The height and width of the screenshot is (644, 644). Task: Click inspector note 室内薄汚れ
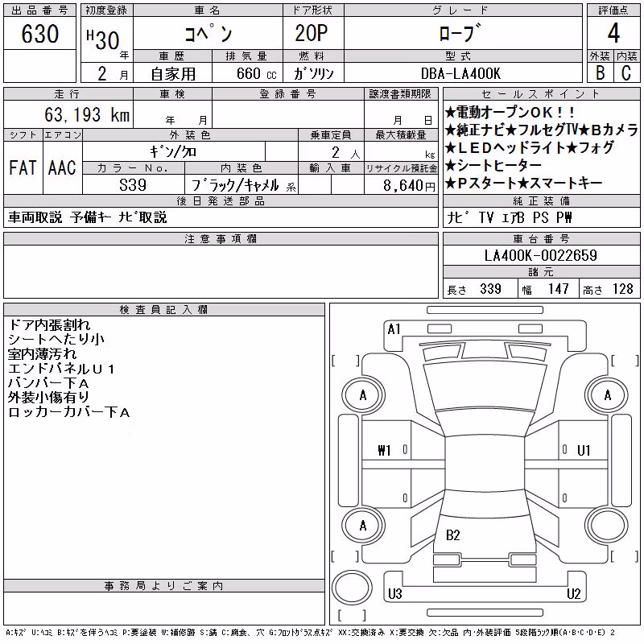pos(42,353)
